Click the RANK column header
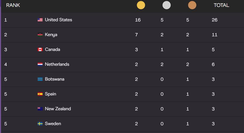The image size is (244, 133). 13,5
